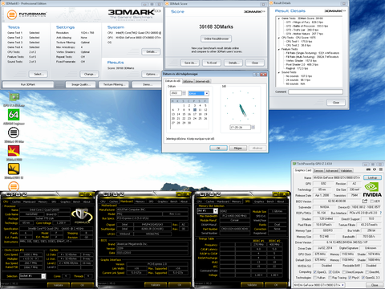Image resolution: width=385 pixels, height=289 pixels.
Task: Open the yellow 3DMark2001 SE desktop icon
Action: click(x=14, y=169)
